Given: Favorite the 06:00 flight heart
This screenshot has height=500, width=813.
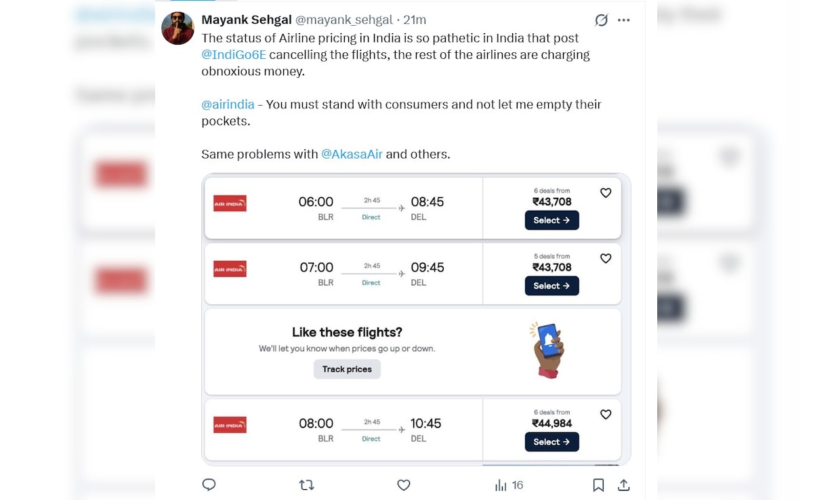Looking at the screenshot, I should tap(606, 193).
